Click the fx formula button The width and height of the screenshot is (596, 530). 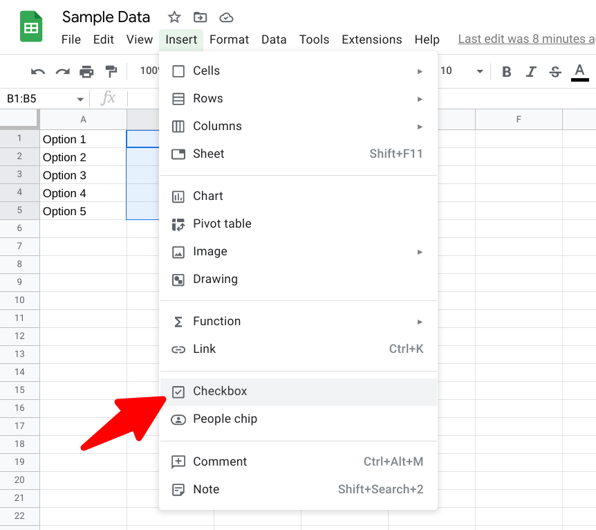tap(108, 99)
